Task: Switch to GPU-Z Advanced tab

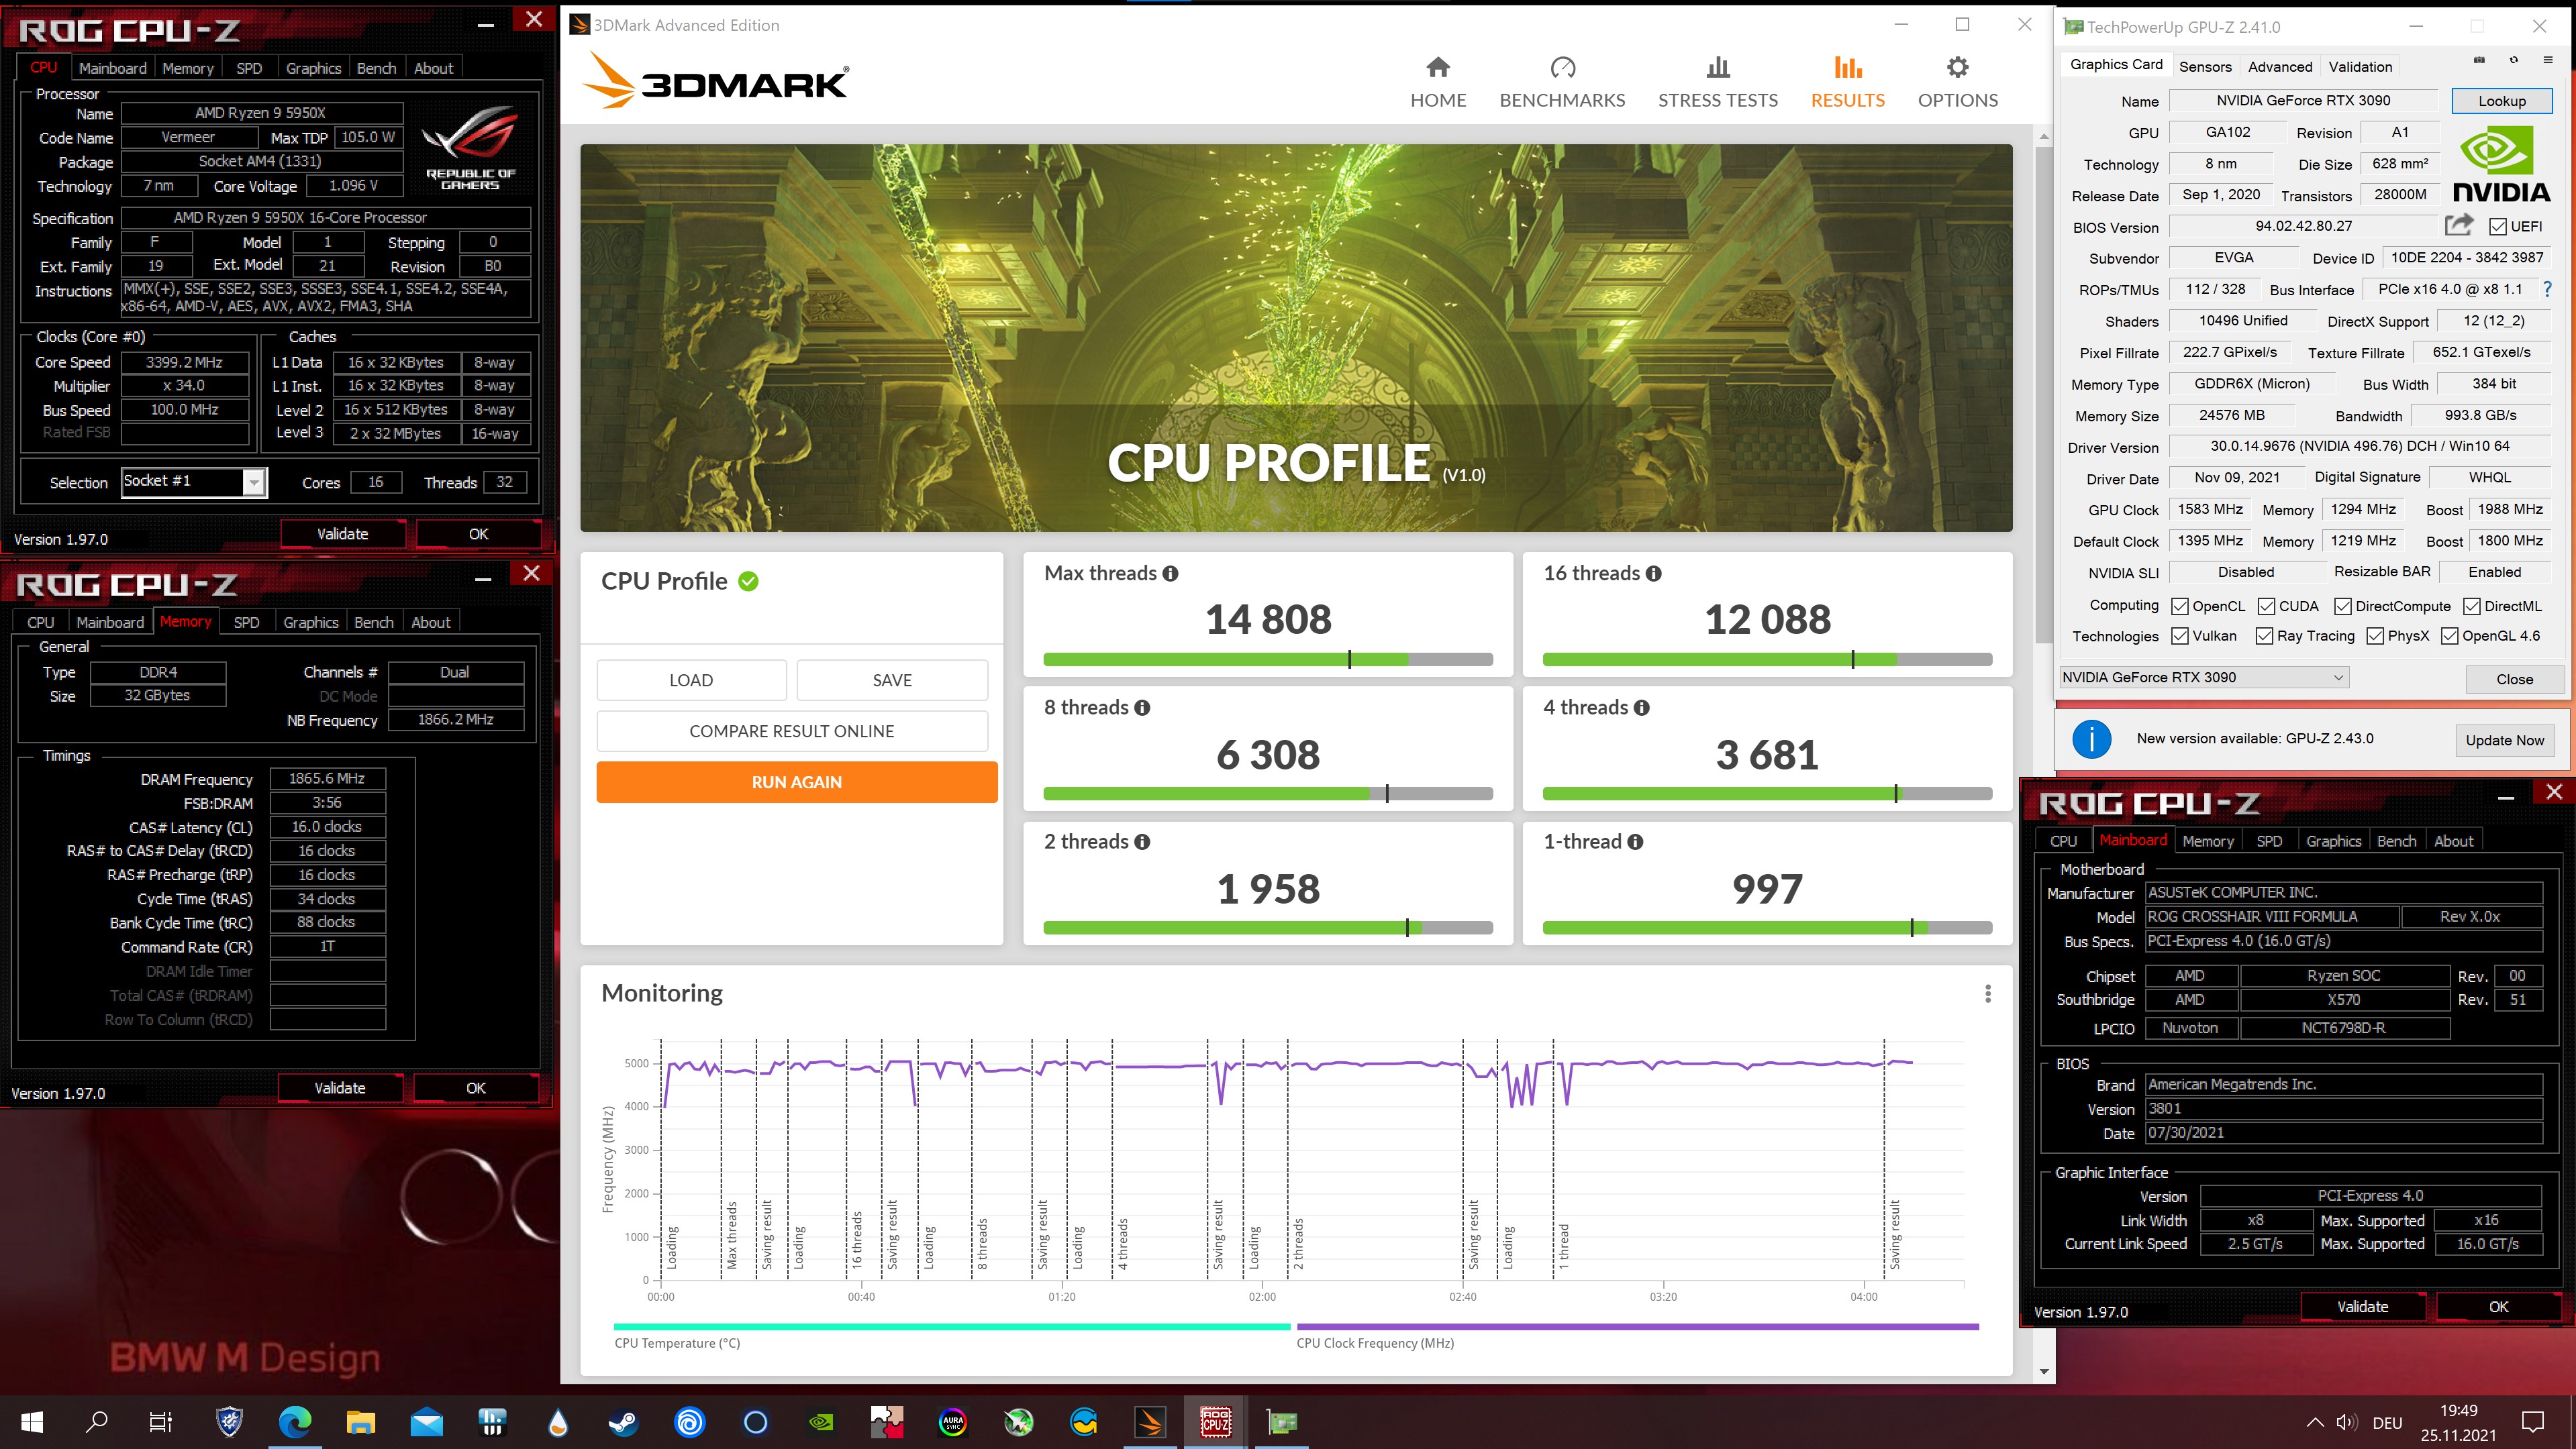Action: point(2279,66)
